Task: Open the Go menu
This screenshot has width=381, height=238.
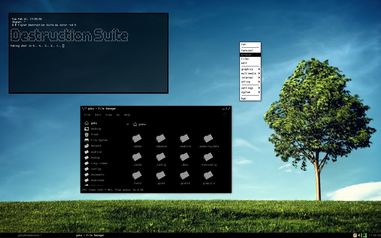Action: pos(118,115)
